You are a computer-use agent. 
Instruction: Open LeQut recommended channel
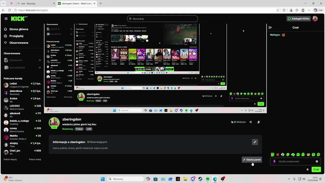[x=22, y=85]
